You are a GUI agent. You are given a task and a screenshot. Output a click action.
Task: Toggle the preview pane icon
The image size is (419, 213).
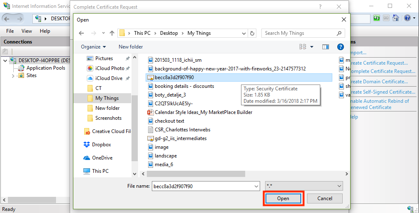(325, 47)
